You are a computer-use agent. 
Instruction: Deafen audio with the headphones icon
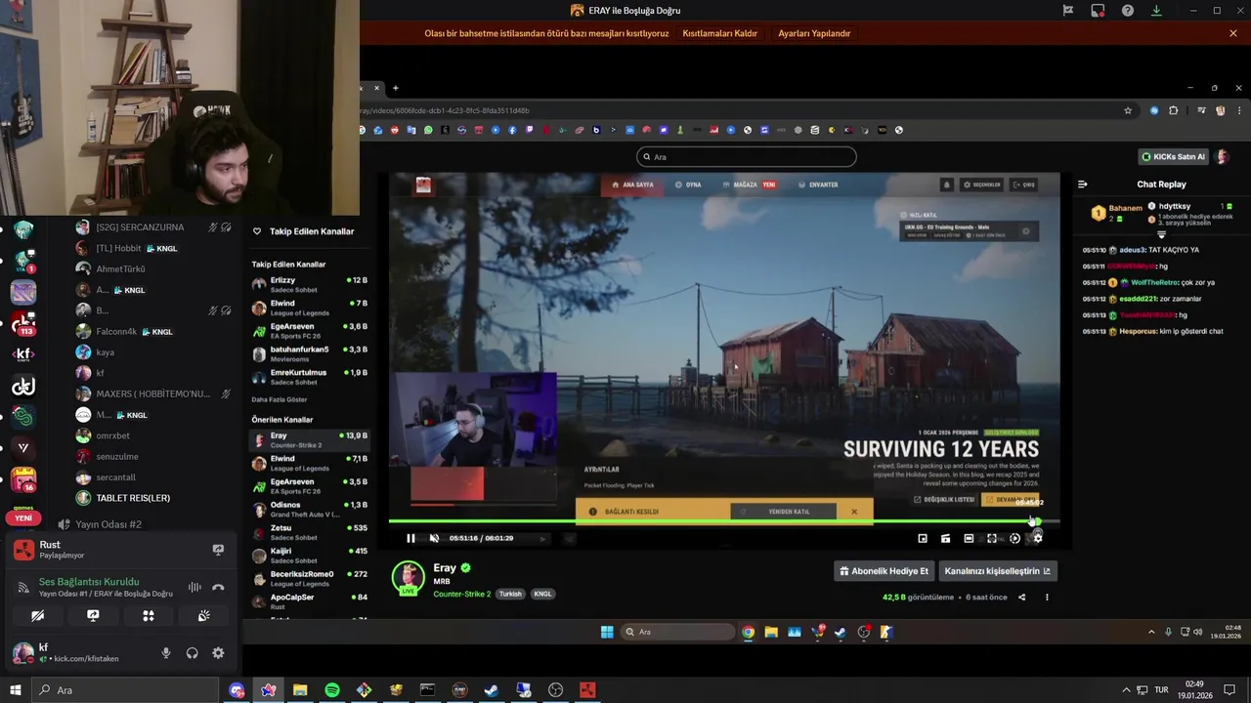pyautogui.click(x=193, y=653)
